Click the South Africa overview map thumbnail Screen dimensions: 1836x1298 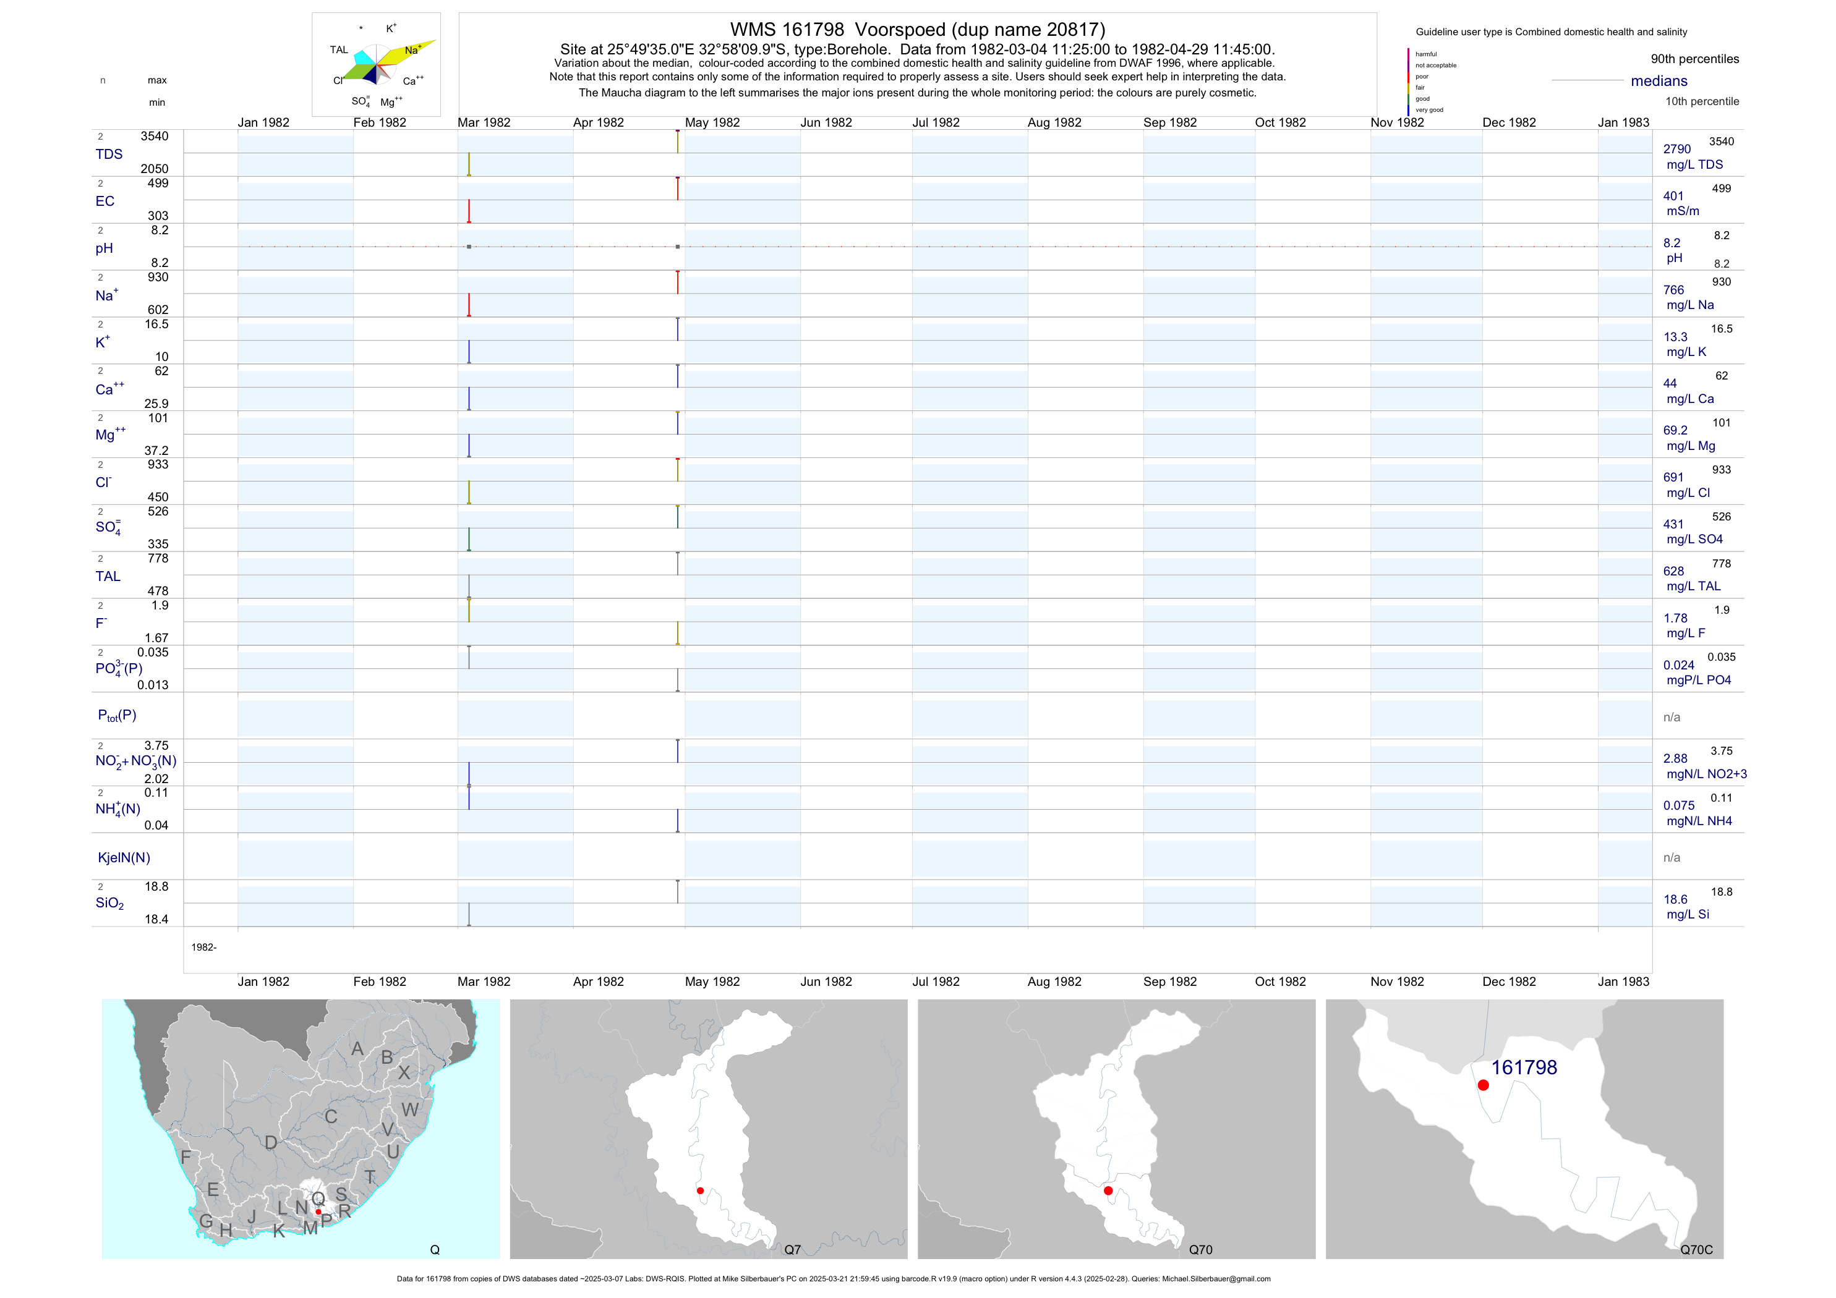pos(301,1129)
